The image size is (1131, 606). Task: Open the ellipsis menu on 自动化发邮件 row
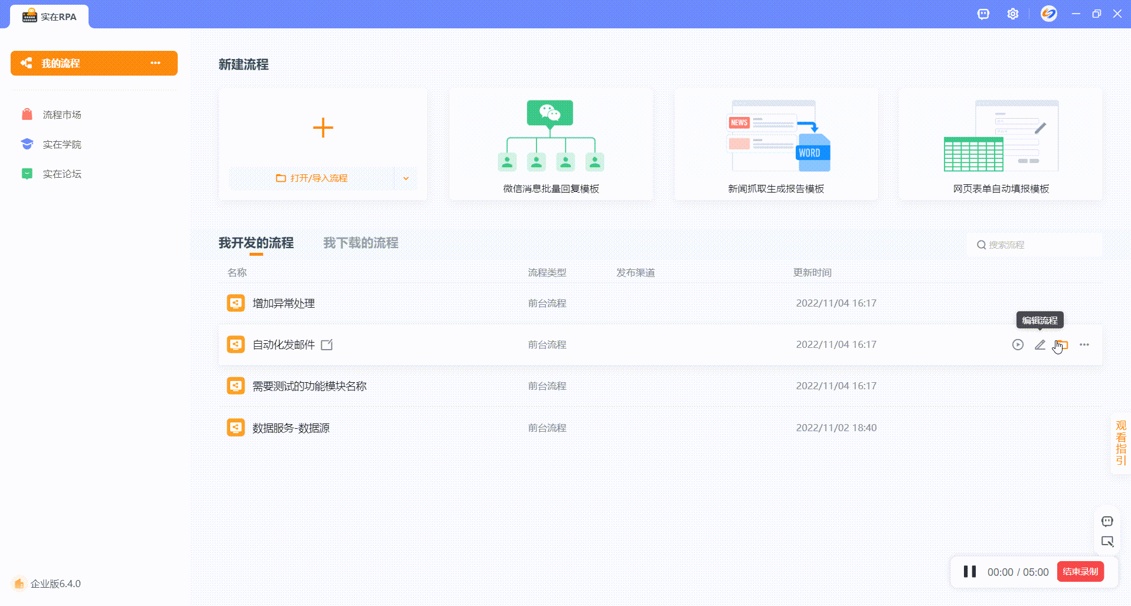click(1084, 344)
